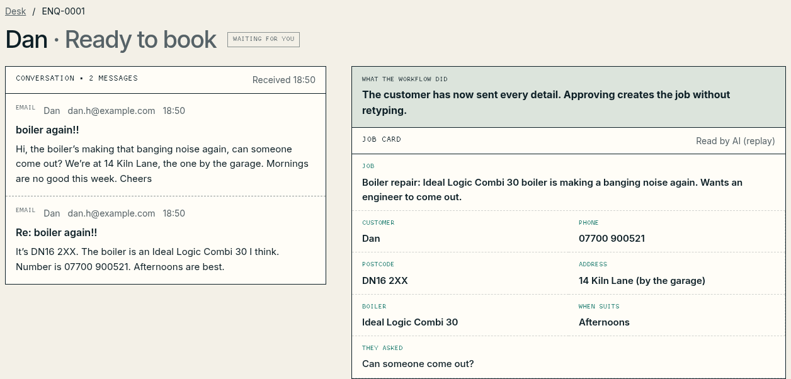791x379 pixels.
Task: Click the first email's body mentioning 14 Kiln Lane
Action: tap(162, 164)
